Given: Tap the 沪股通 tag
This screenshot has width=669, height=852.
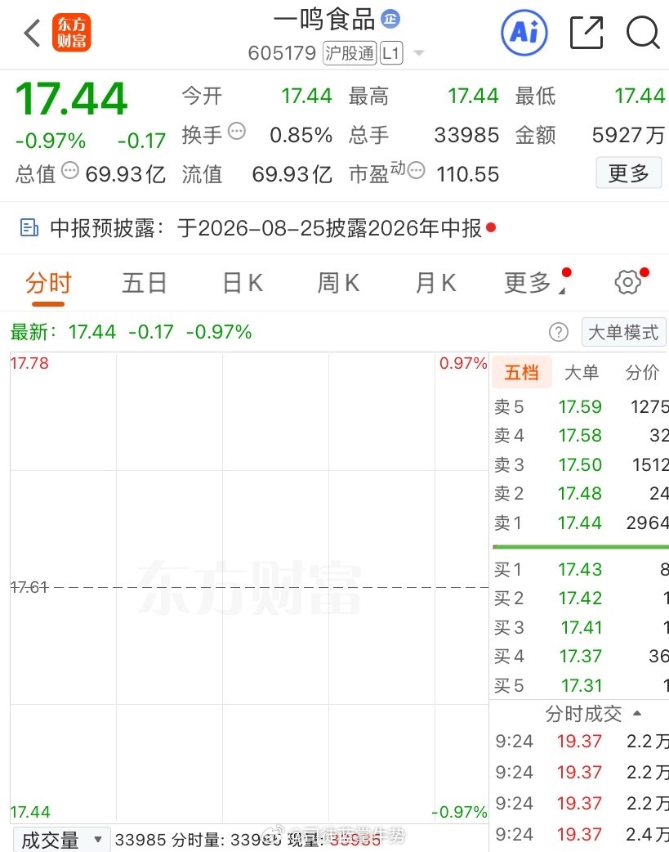Looking at the screenshot, I should pyautogui.click(x=350, y=53).
